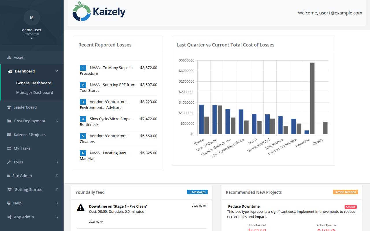Click the Leaderboard trophy icon

pyautogui.click(x=9, y=107)
